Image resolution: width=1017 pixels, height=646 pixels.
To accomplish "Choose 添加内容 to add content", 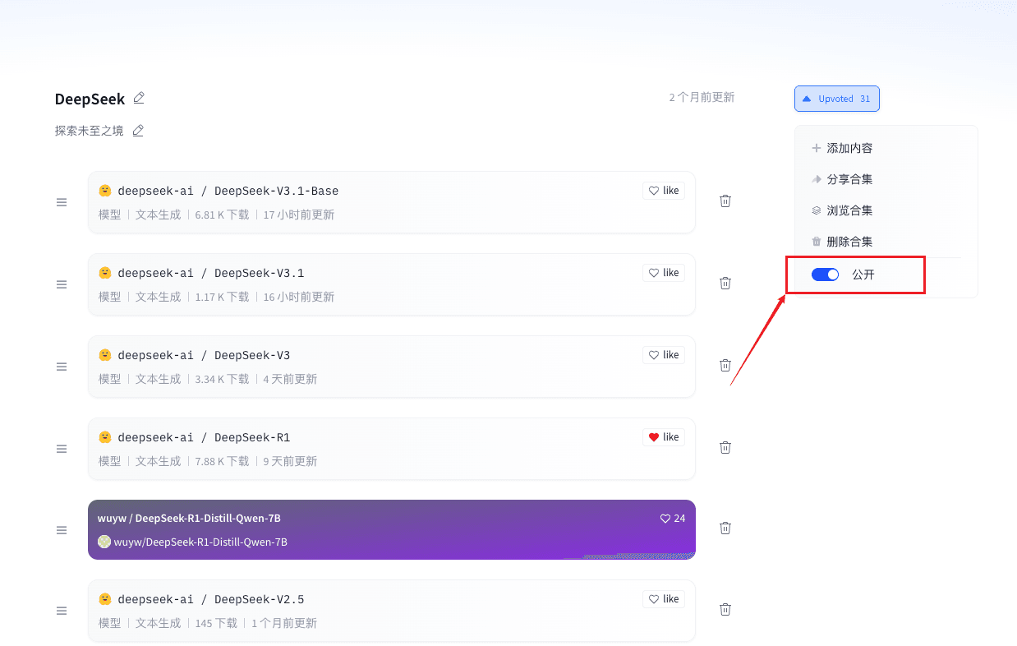I will coord(842,148).
